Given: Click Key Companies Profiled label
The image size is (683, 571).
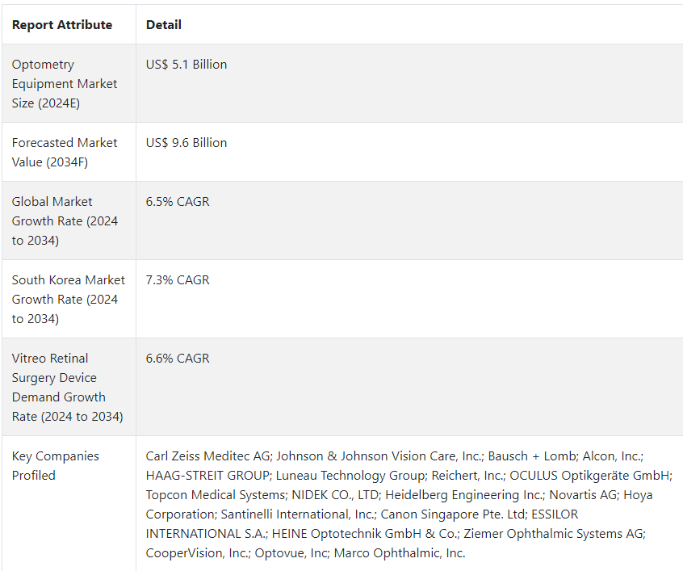Looking at the screenshot, I should (x=56, y=465).
